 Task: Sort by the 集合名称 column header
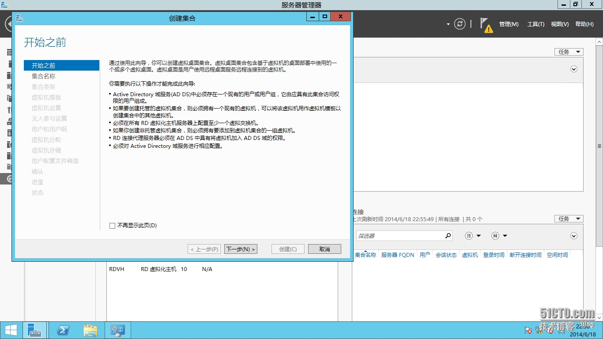point(366,255)
